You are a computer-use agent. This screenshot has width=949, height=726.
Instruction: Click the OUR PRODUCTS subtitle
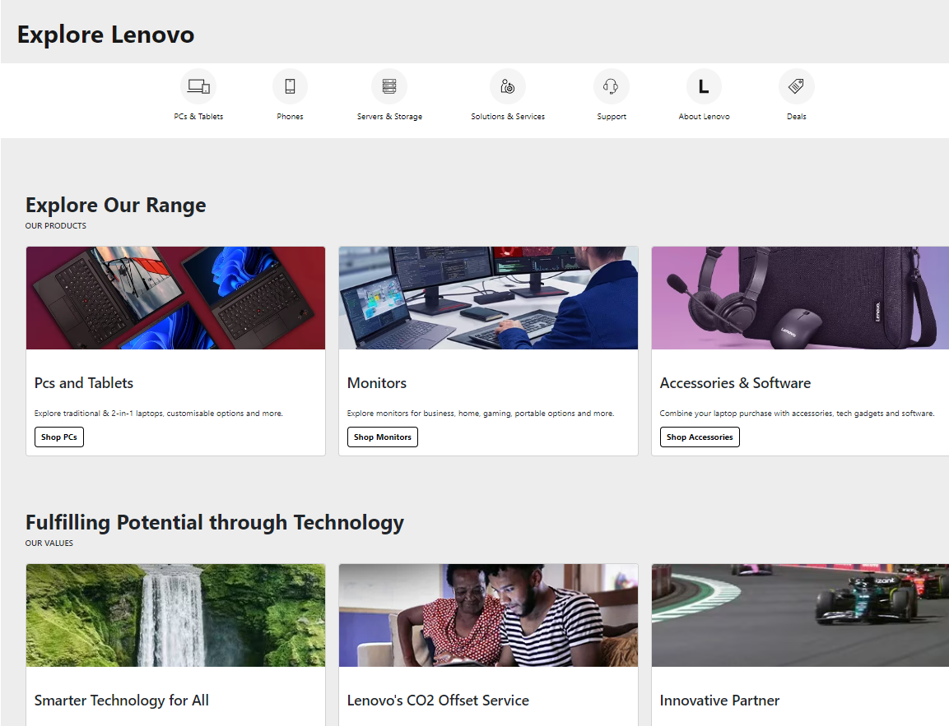coord(56,226)
